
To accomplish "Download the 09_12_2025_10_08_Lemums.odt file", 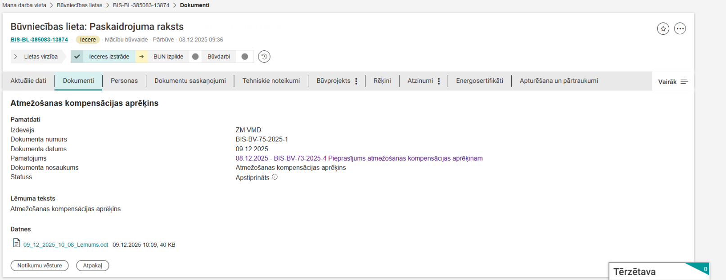I will pyautogui.click(x=66, y=245).
